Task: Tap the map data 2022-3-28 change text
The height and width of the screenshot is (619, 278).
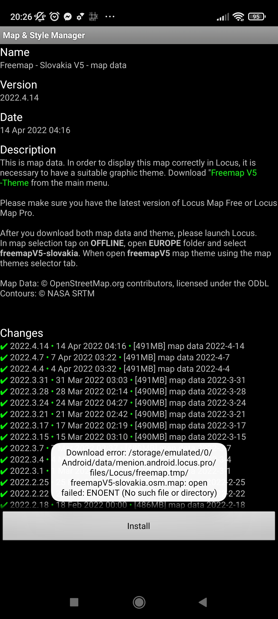Action: click(207, 392)
